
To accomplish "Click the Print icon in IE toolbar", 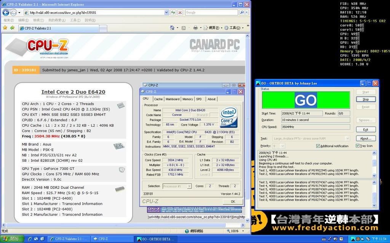I will [x=195, y=28].
